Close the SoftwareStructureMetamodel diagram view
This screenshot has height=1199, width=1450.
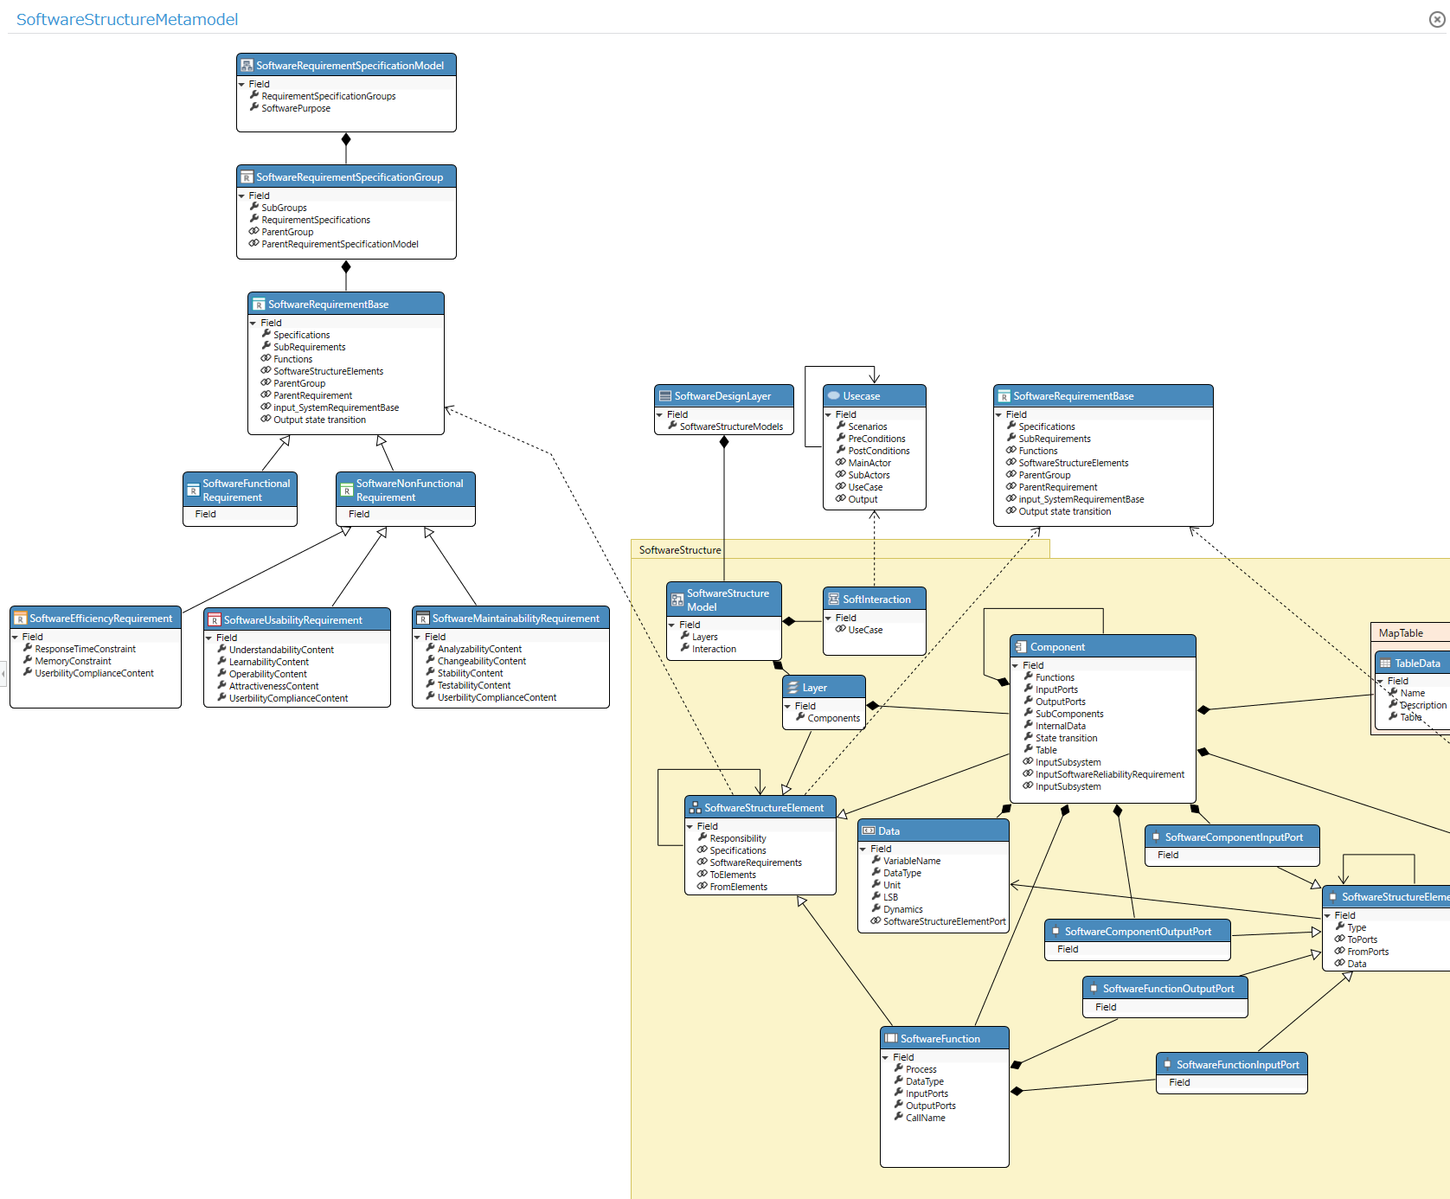(x=1437, y=19)
